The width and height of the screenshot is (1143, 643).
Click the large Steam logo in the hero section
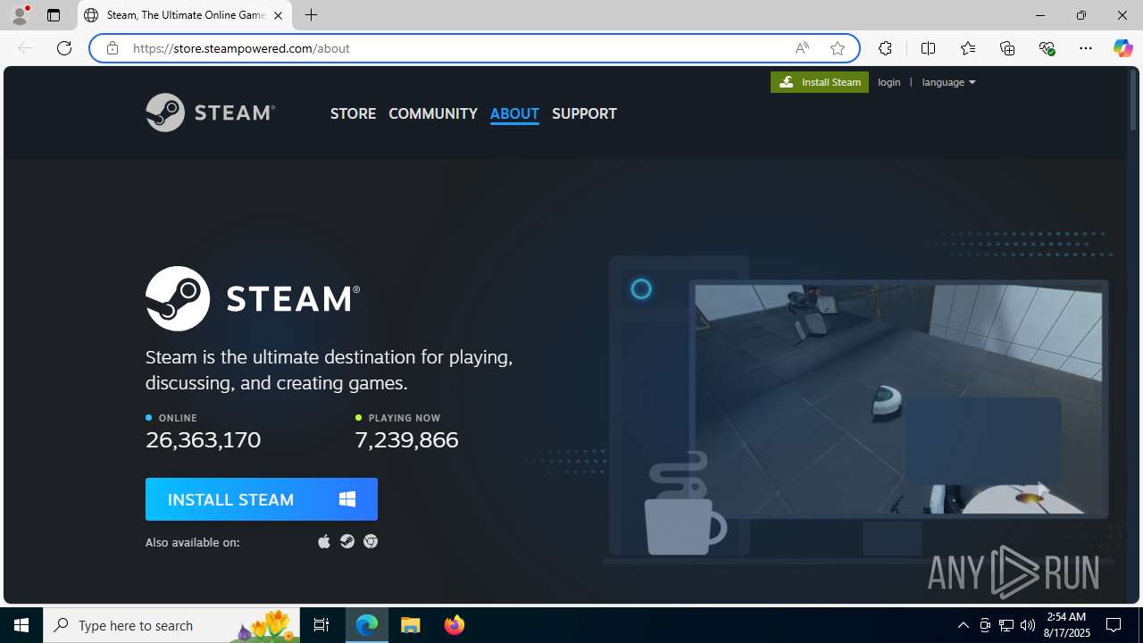pos(253,298)
